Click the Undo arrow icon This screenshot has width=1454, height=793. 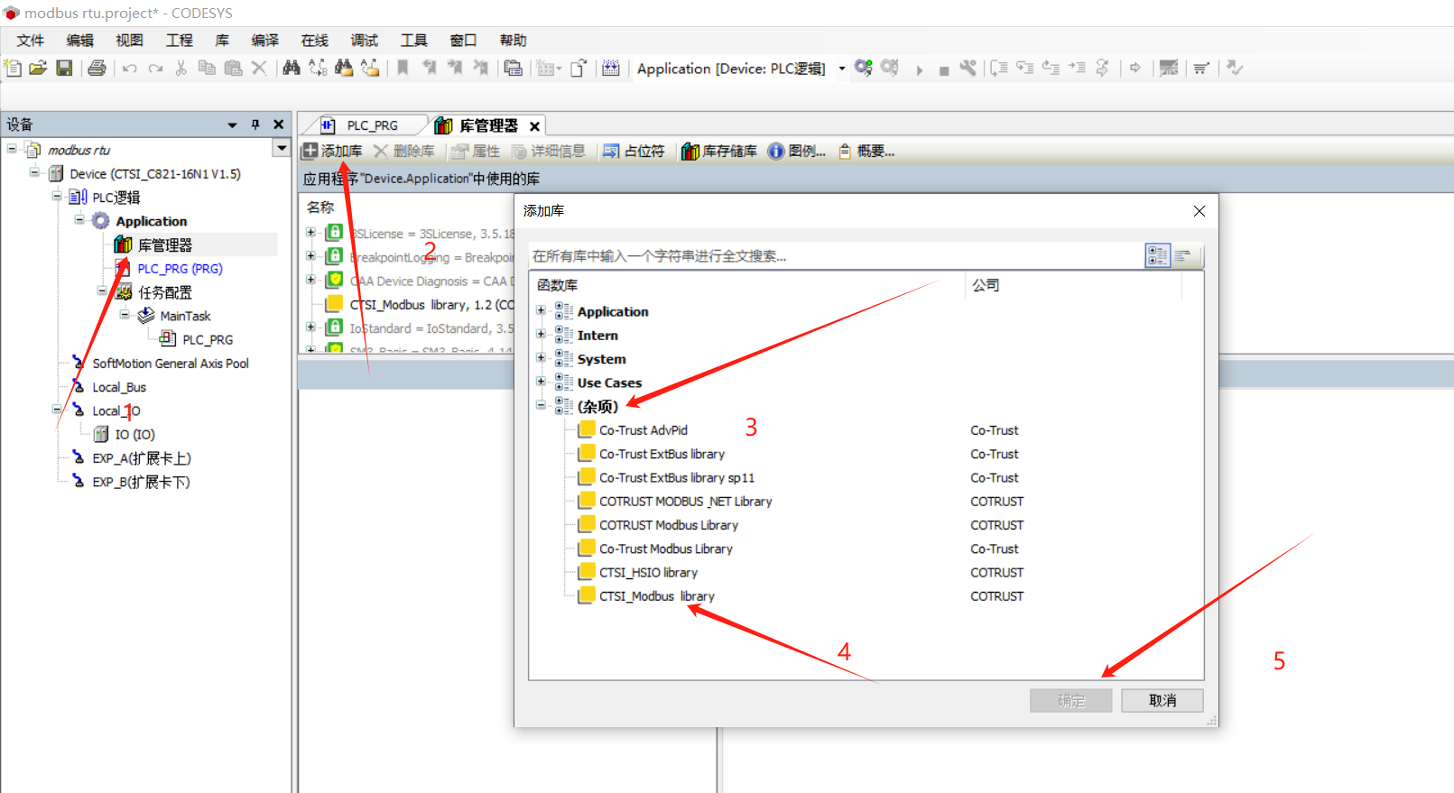click(x=130, y=68)
